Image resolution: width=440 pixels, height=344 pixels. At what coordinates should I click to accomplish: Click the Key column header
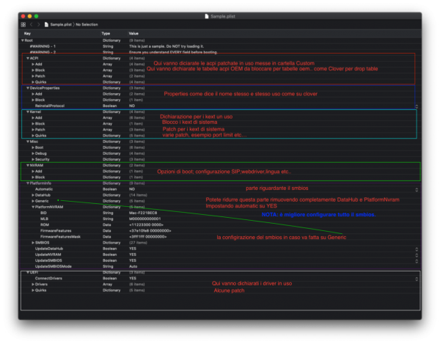click(28, 34)
